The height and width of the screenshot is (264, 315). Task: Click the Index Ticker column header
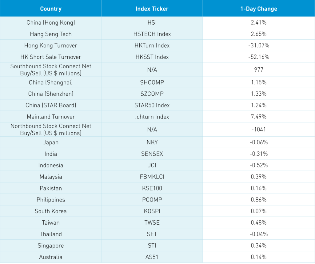[x=152, y=9]
